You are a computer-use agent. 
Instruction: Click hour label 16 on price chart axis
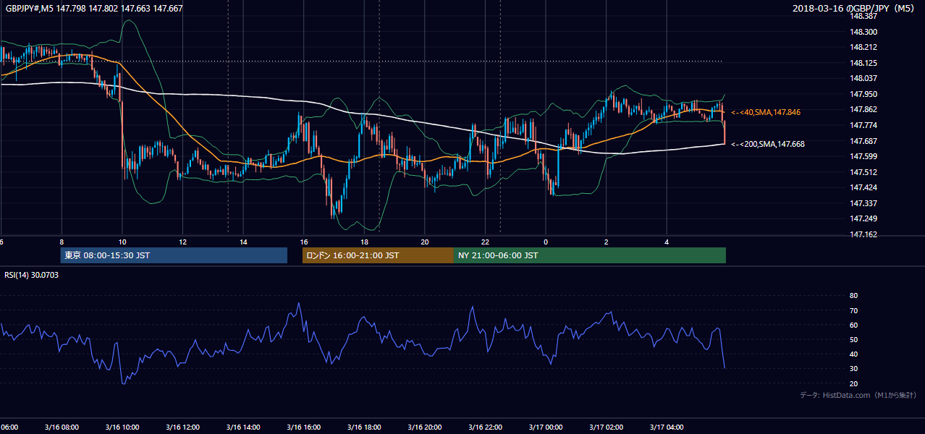point(304,242)
